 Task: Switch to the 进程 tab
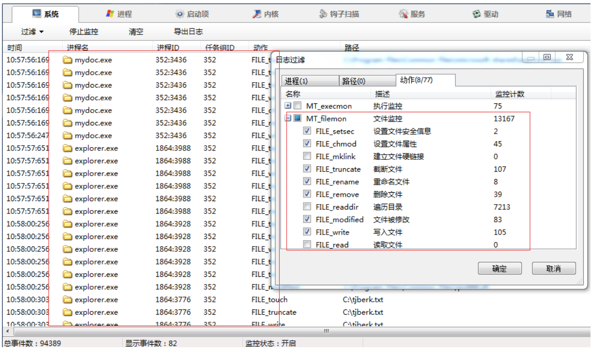coord(118,14)
